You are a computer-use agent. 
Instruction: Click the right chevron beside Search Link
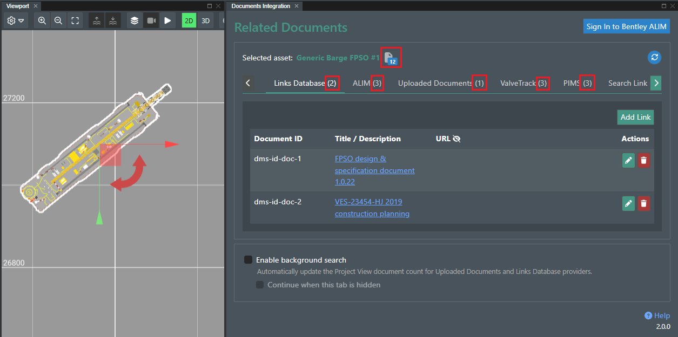[x=656, y=83]
